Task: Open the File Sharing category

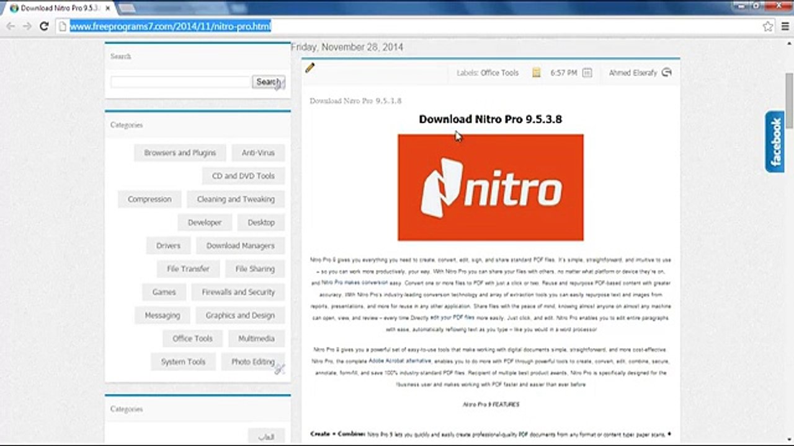Action: (255, 269)
